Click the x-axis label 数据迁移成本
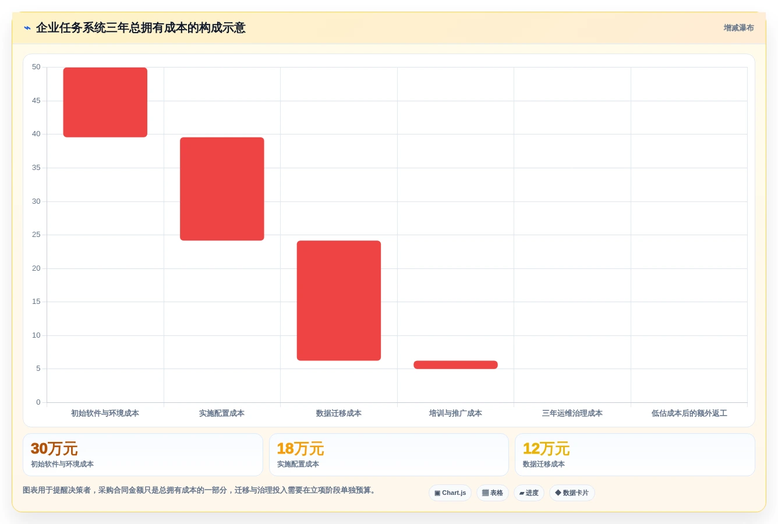 (x=339, y=413)
